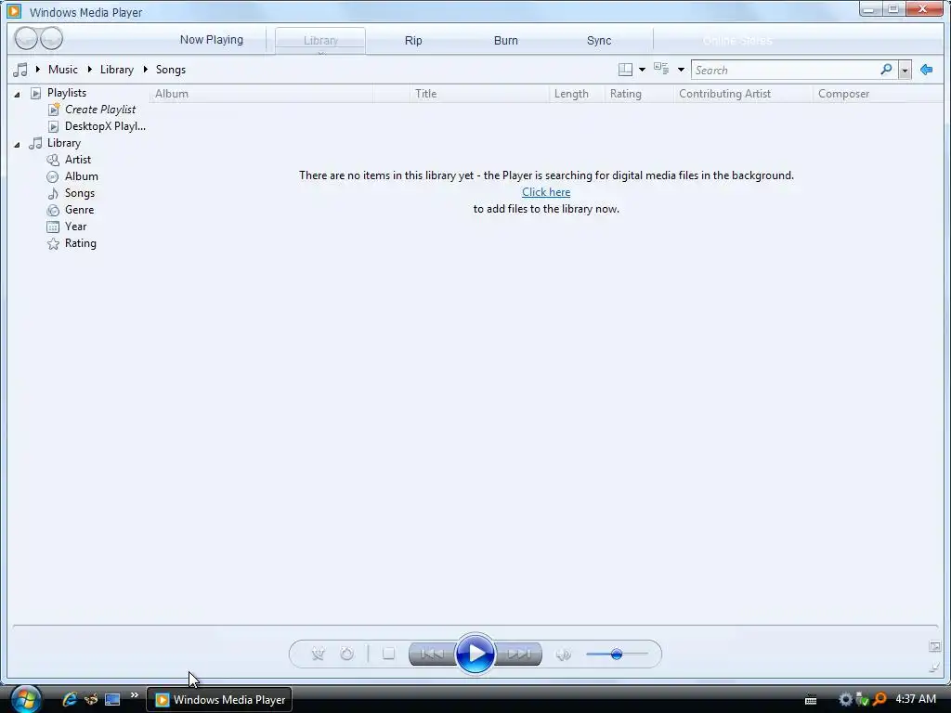Image resolution: width=951 pixels, height=713 pixels.
Task: Expand the Quick Launch overflow chevron
Action: coord(134,694)
